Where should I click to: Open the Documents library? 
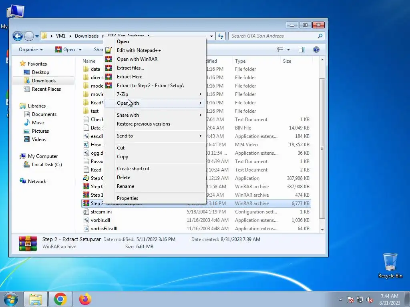(x=40, y=114)
